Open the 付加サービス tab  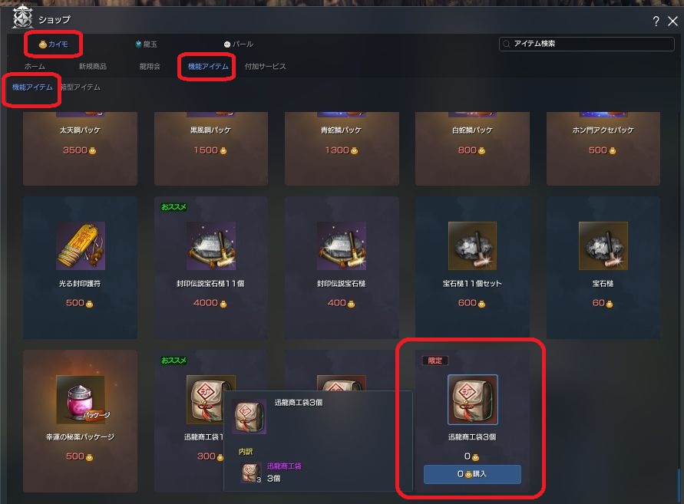click(x=265, y=66)
